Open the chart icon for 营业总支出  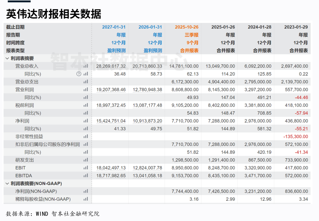pos(86,82)
